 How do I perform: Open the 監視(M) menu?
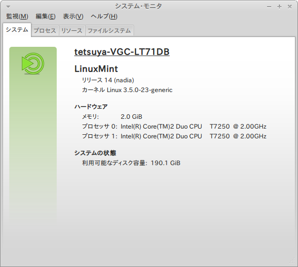point(17,16)
